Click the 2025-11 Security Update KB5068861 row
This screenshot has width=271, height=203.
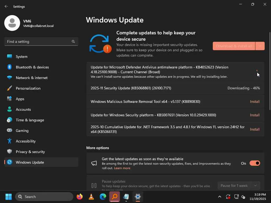point(175,88)
